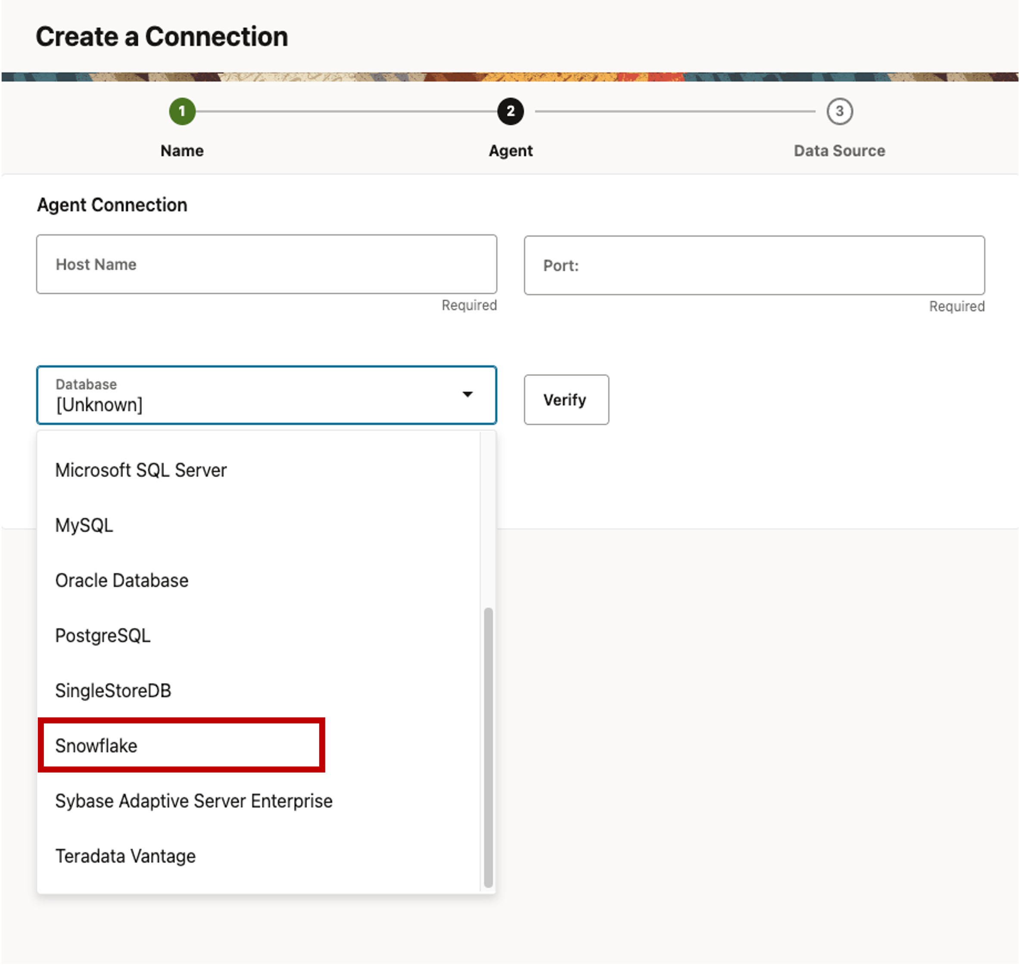
Task: Click the Port input field
Action: 754,265
